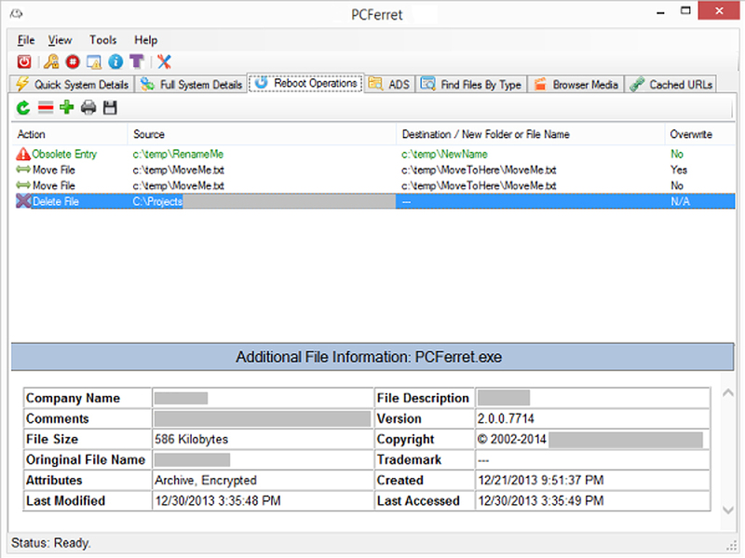Click the green plus add-entry icon

[66, 107]
